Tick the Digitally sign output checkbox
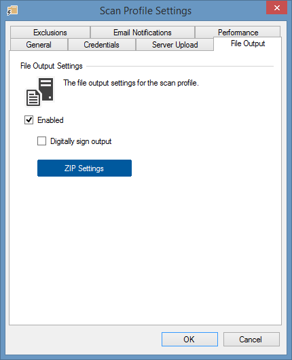 (x=41, y=141)
